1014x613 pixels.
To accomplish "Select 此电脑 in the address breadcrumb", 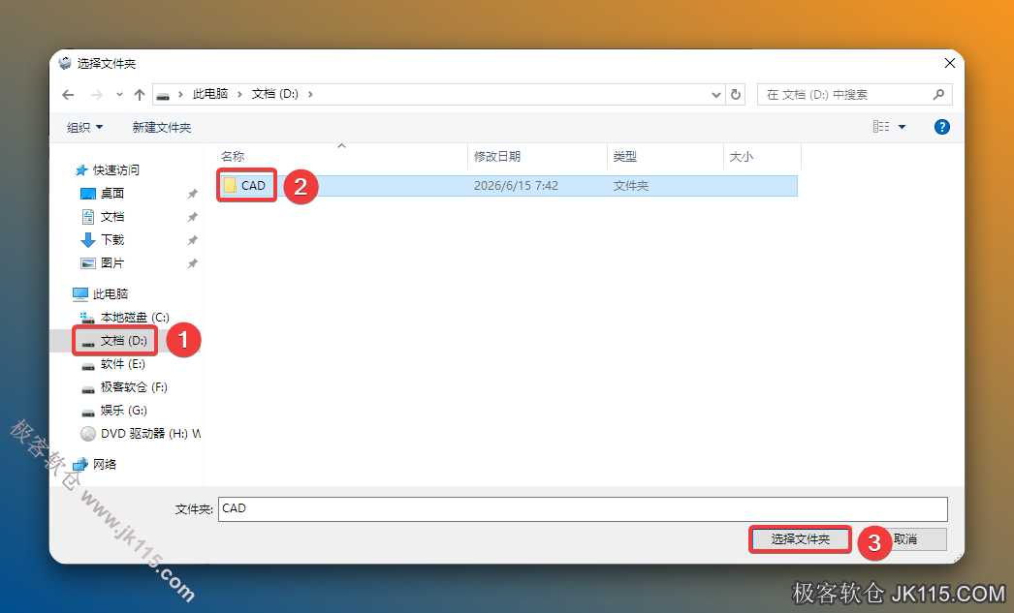I will (210, 94).
